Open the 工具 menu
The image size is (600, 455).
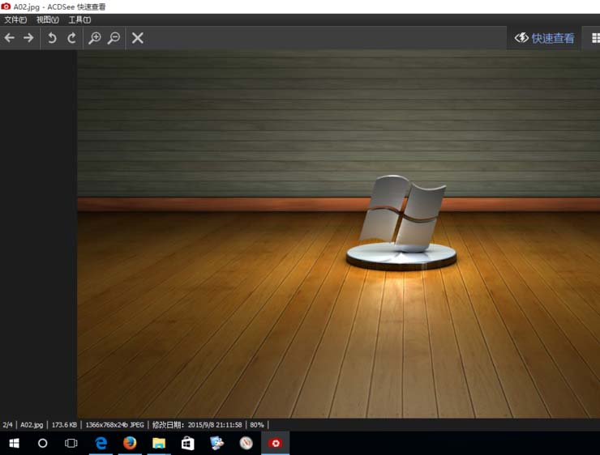click(x=79, y=19)
